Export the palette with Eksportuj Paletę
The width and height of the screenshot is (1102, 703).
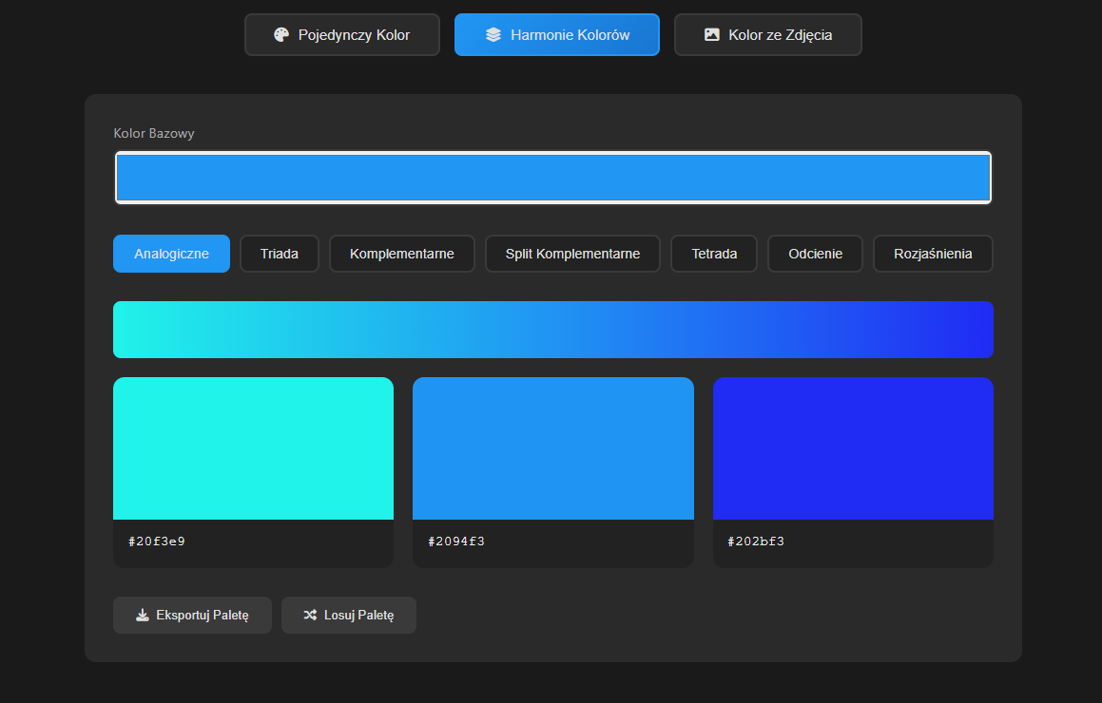(192, 616)
